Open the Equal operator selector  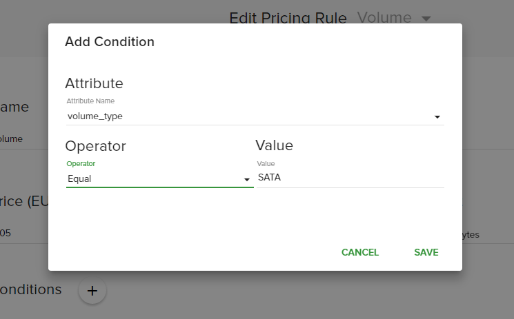[x=160, y=179]
